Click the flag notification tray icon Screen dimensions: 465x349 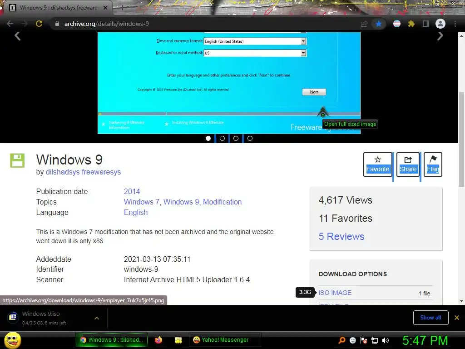click(364, 340)
